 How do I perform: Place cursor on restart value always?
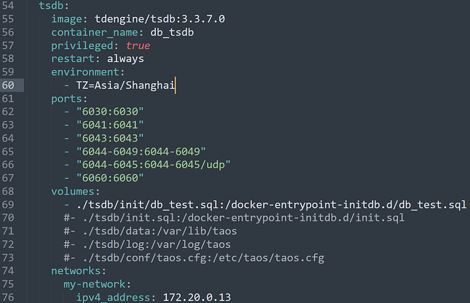125,59
